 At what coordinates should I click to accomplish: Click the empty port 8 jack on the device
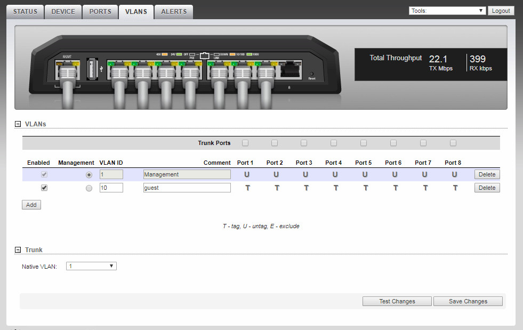point(289,69)
